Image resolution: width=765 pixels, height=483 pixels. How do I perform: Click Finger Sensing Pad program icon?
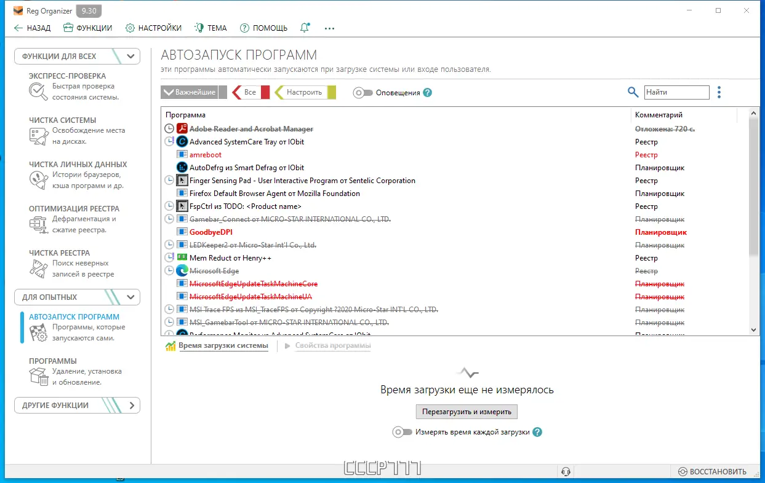pyautogui.click(x=182, y=181)
